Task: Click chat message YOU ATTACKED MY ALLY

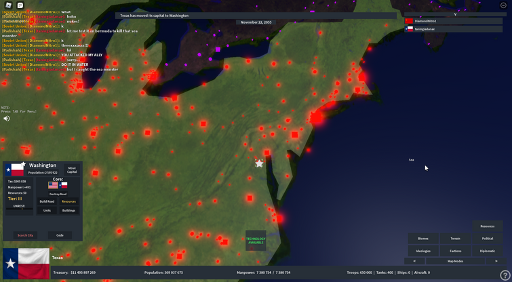Action: click(x=81, y=55)
